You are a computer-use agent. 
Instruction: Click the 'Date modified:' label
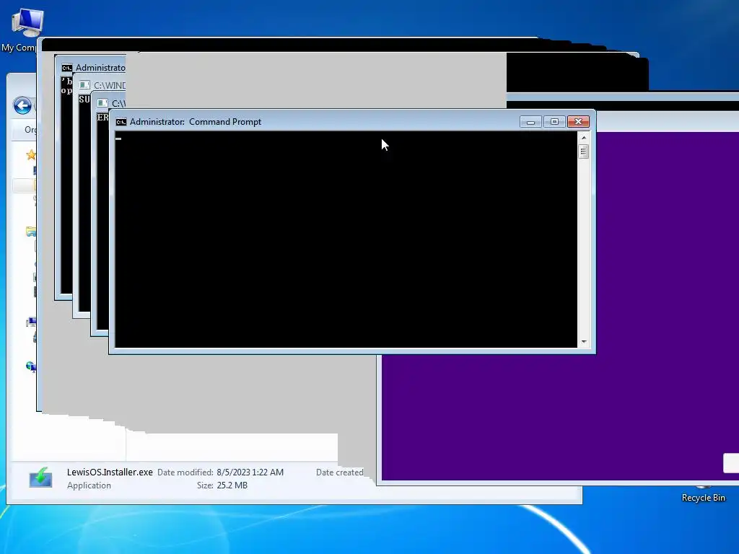(185, 472)
